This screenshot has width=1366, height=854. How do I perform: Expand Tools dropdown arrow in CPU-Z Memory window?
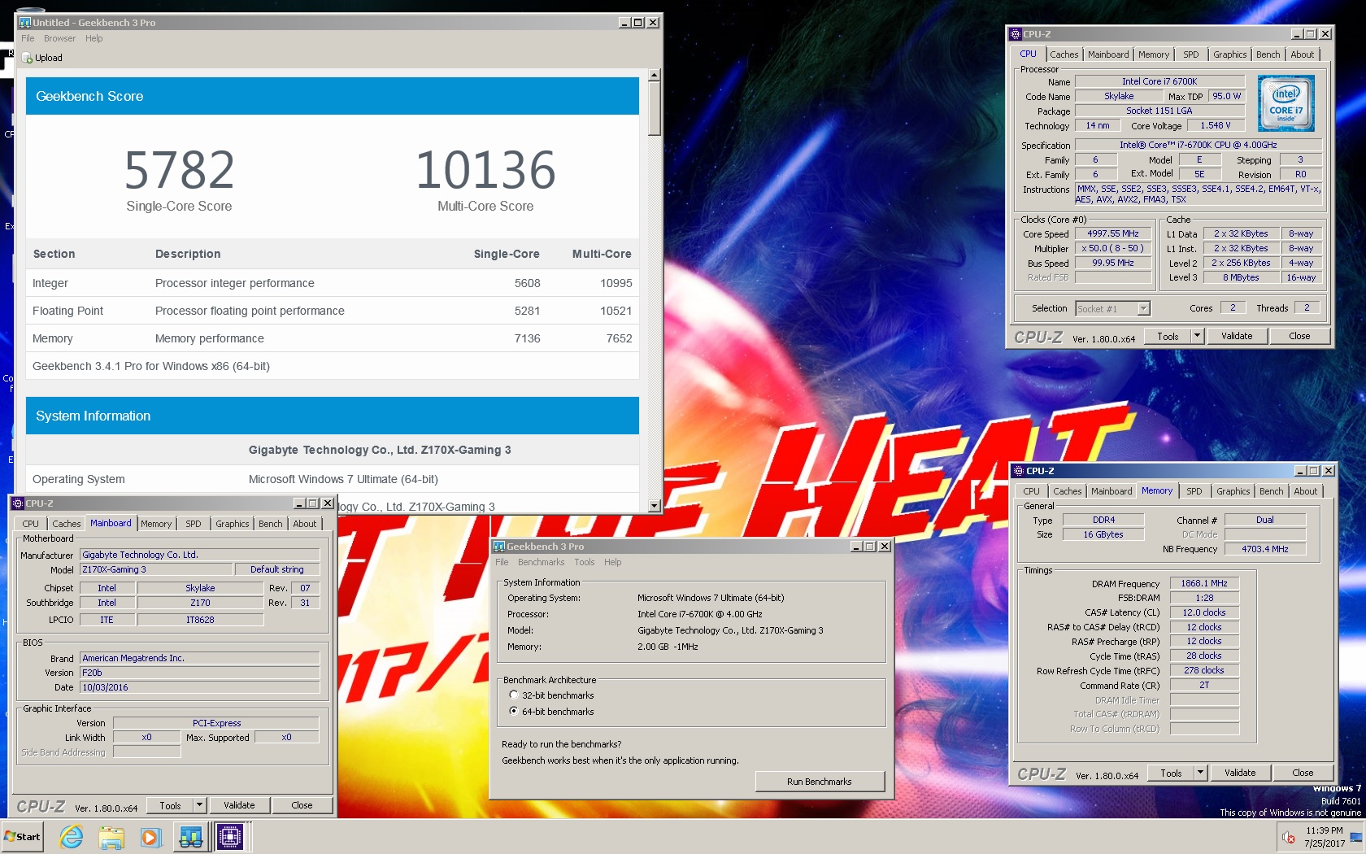click(x=1200, y=773)
